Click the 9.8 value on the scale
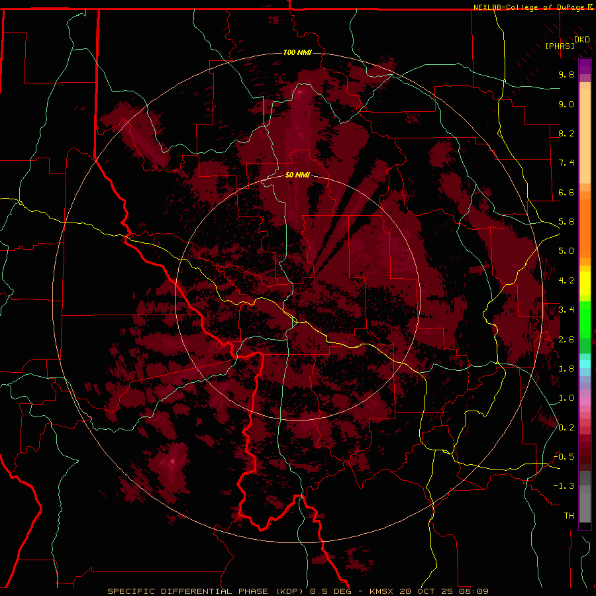596x596 pixels. (x=566, y=74)
